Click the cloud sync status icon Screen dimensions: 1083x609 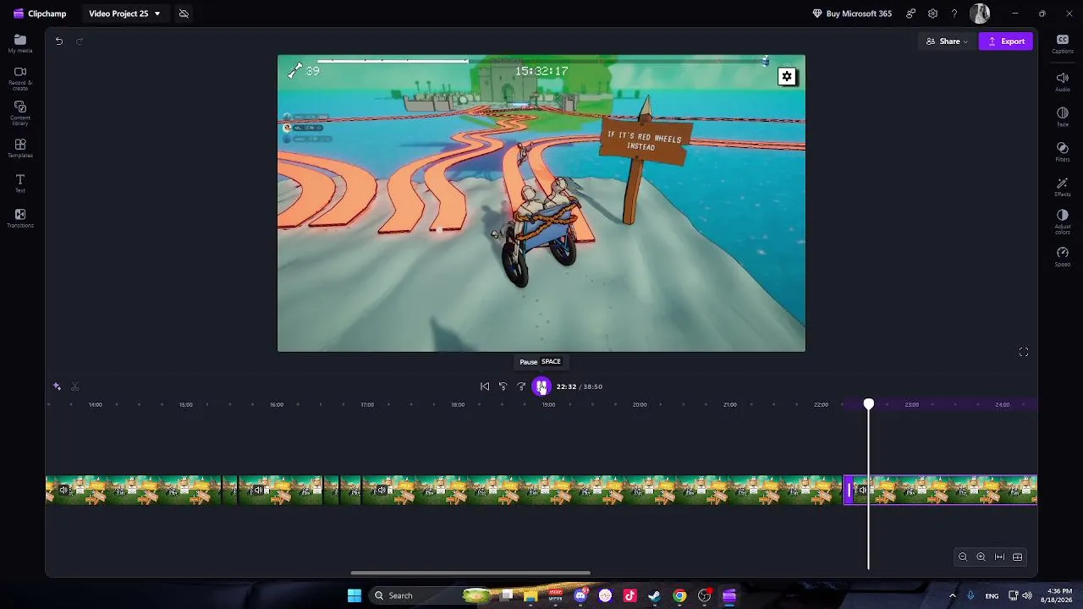[184, 14]
